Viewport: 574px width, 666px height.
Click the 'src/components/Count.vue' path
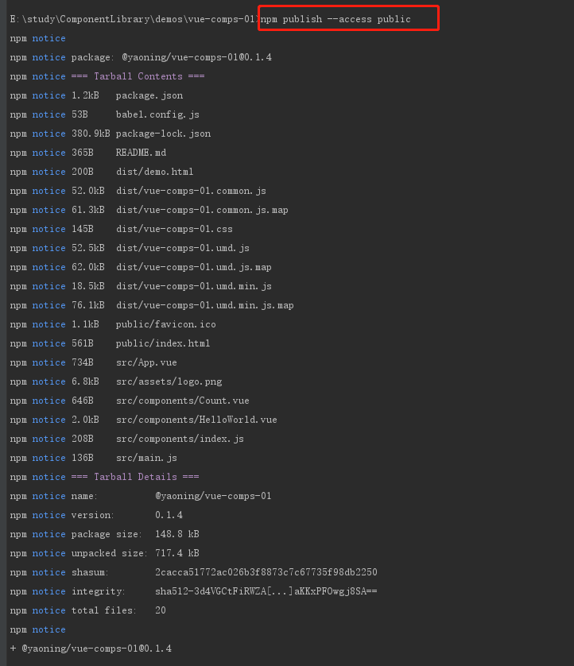pos(183,401)
